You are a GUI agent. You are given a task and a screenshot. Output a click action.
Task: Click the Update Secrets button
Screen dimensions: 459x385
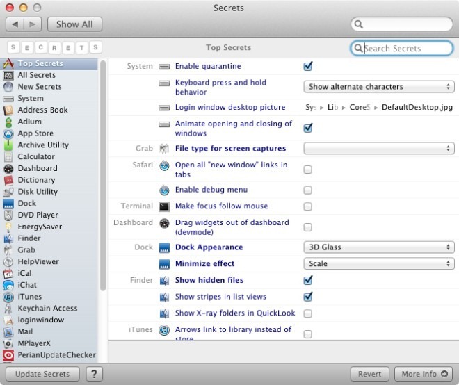[42, 374]
